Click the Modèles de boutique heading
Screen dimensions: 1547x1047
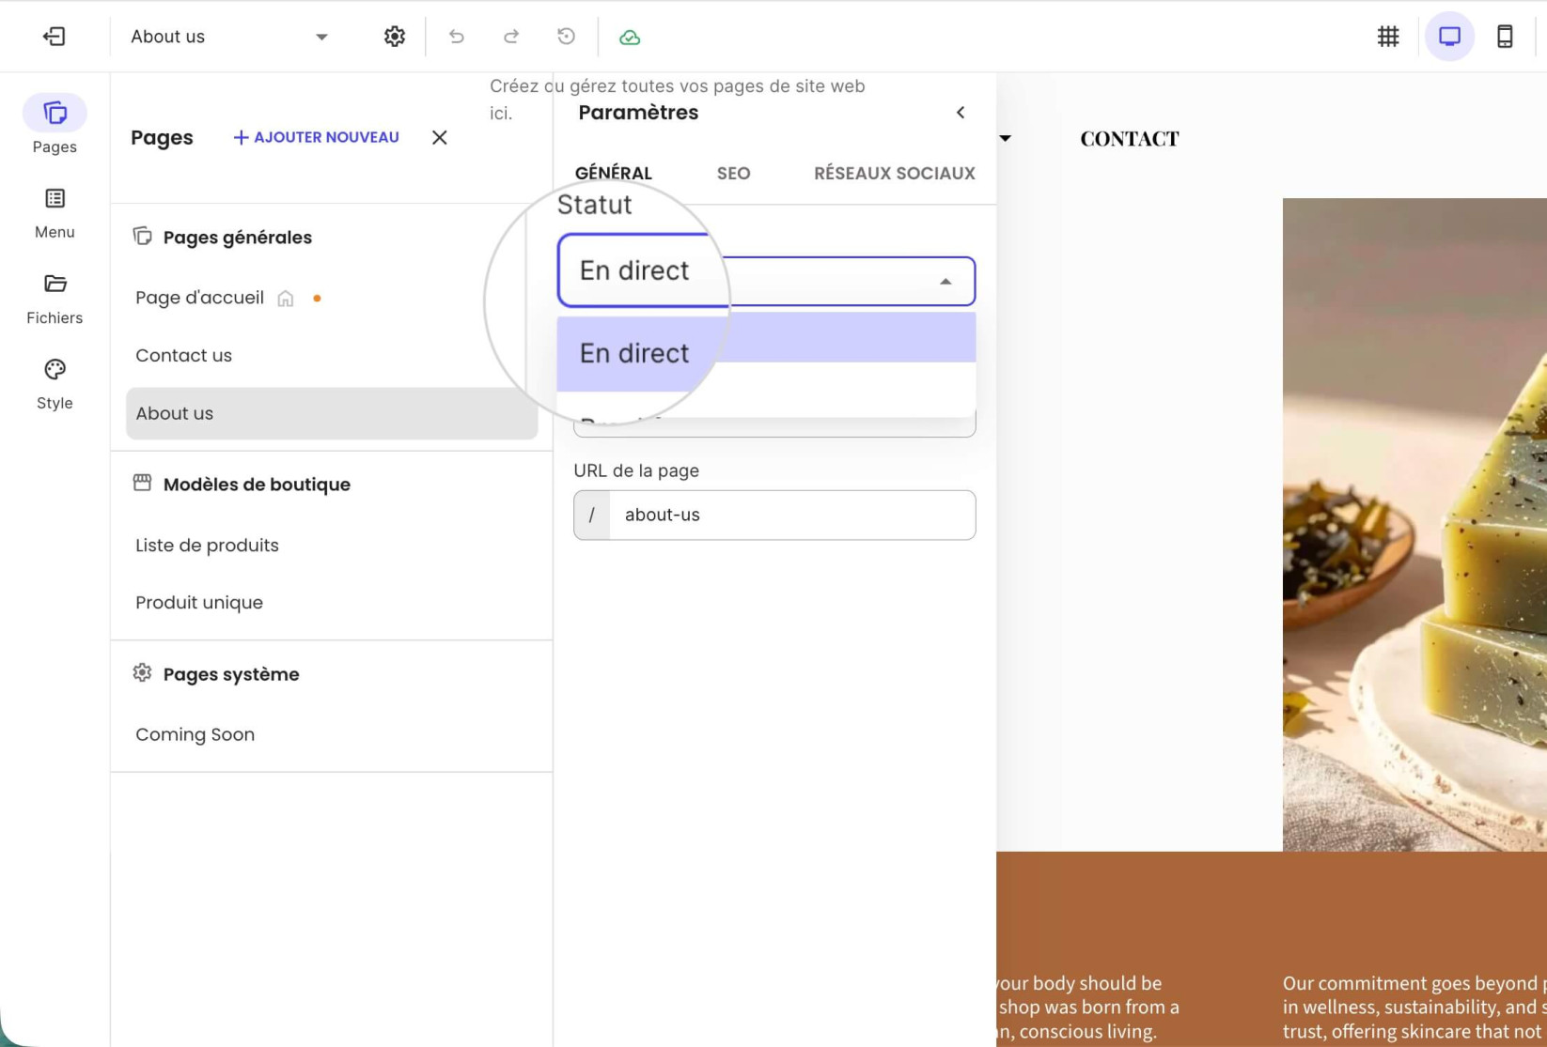point(257,485)
